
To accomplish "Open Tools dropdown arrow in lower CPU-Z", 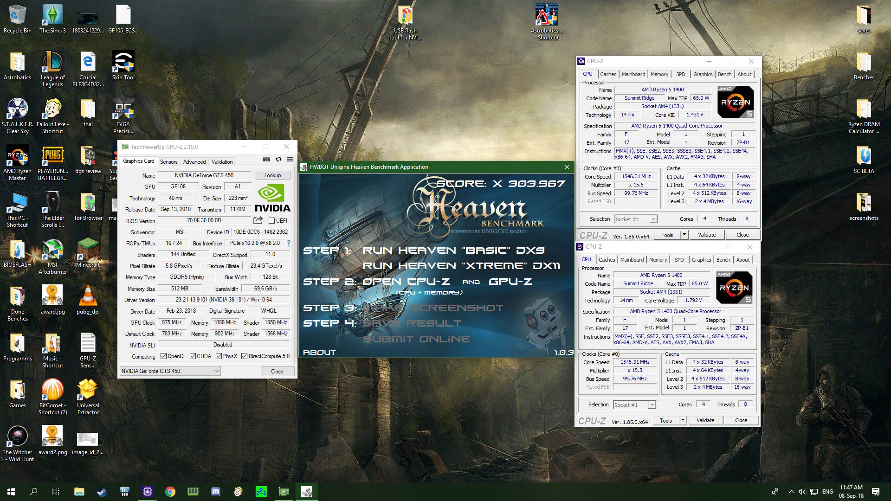I will tap(682, 420).
